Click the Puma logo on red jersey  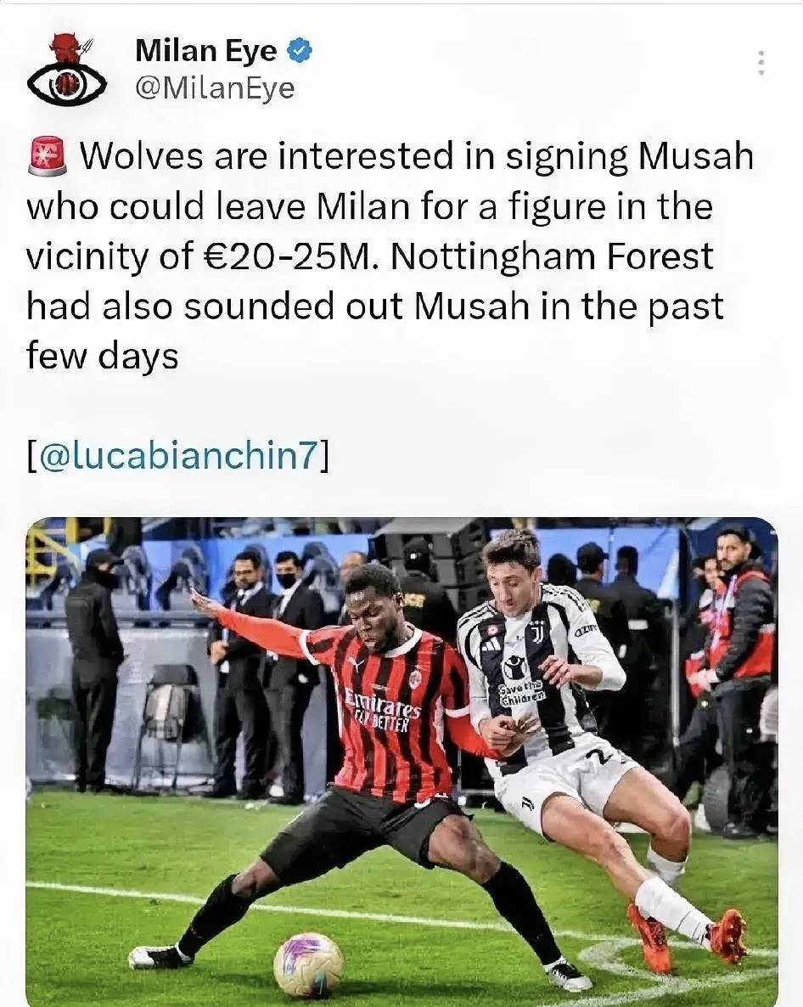point(357,663)
